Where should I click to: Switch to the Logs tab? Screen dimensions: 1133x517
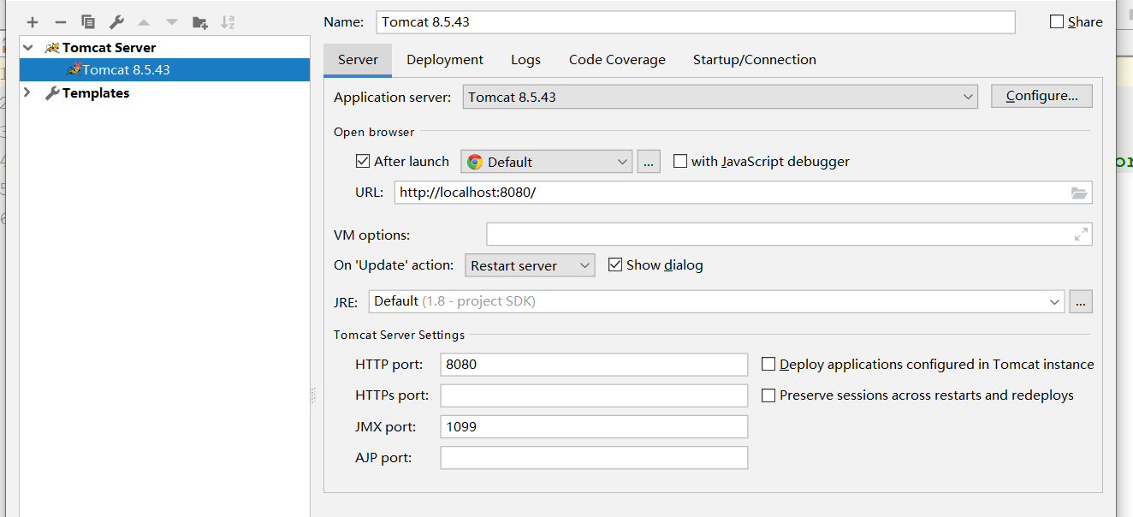(x=525, y=60)
